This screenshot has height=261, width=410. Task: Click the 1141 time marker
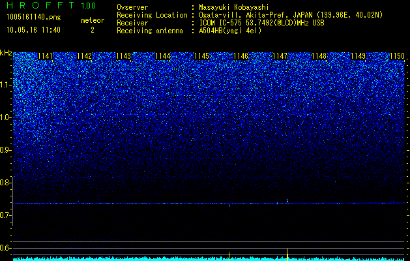coord(45,56)
